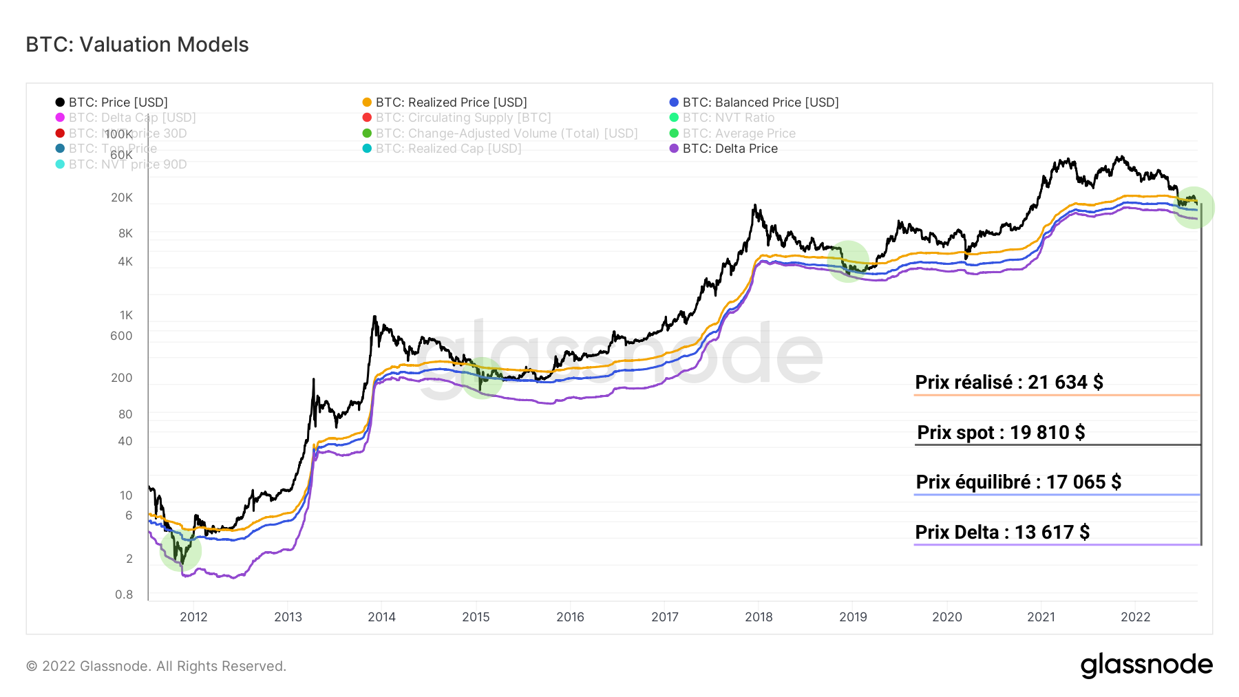This screenshot has height=697, width=1239.
Task: Click the purple Delta Price legend dot
Action: click(x=674, y=149)
